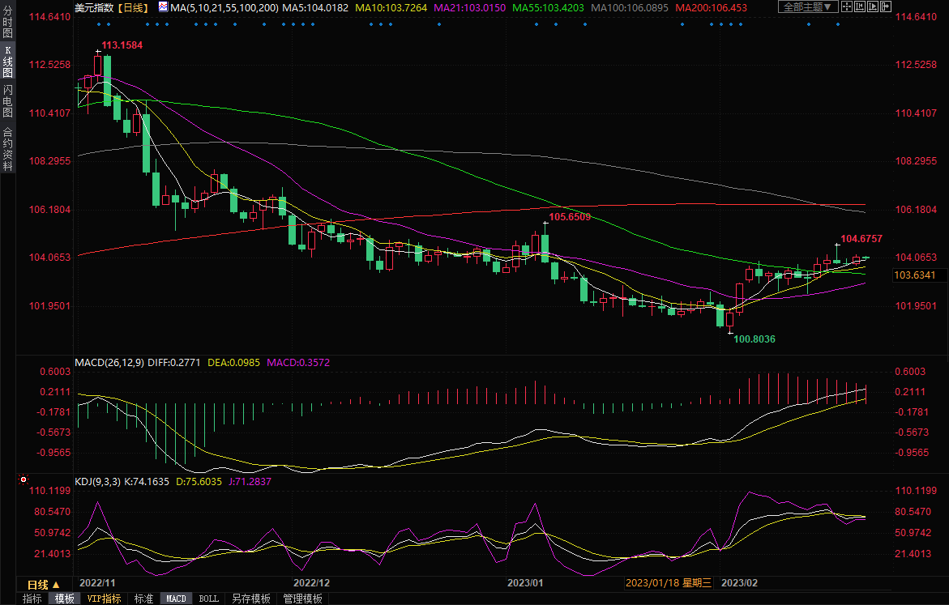Select the VIP指标 tab
949x605 pixels.
pyautogui.click(x=104, y=599)
